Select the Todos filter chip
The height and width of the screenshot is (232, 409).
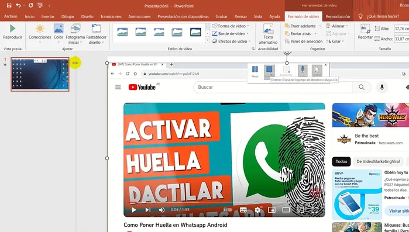[341, 161]
